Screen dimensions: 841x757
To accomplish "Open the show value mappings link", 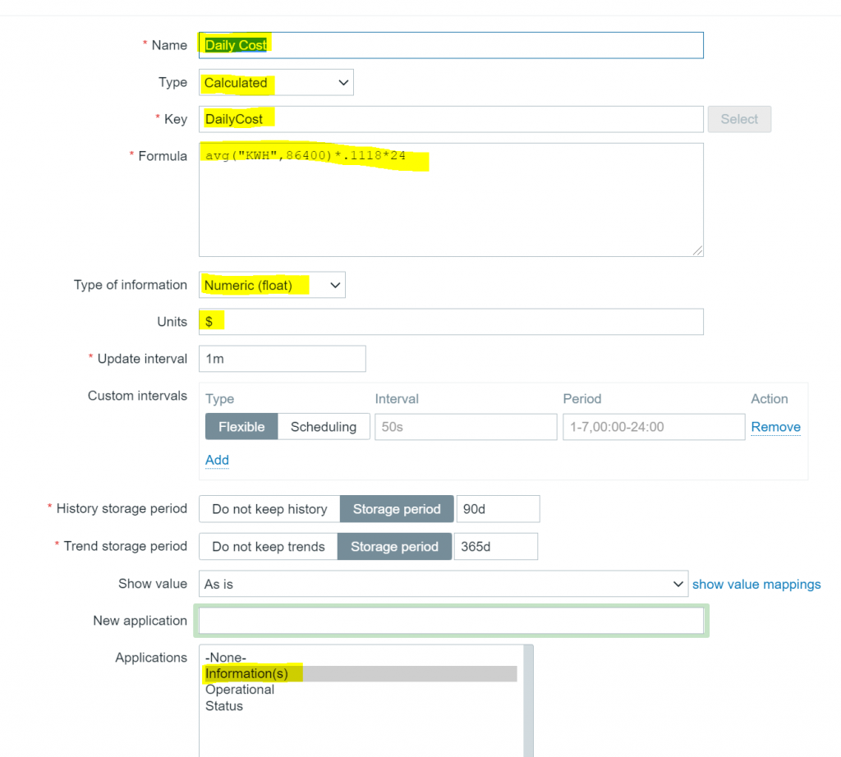I will click(x=756, y=584).
